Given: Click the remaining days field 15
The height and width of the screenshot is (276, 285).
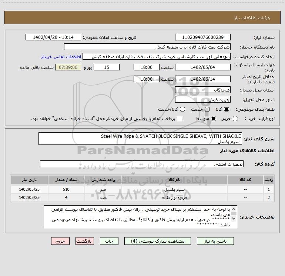Looking at the screenshot, I should click(x=107, y=67).
